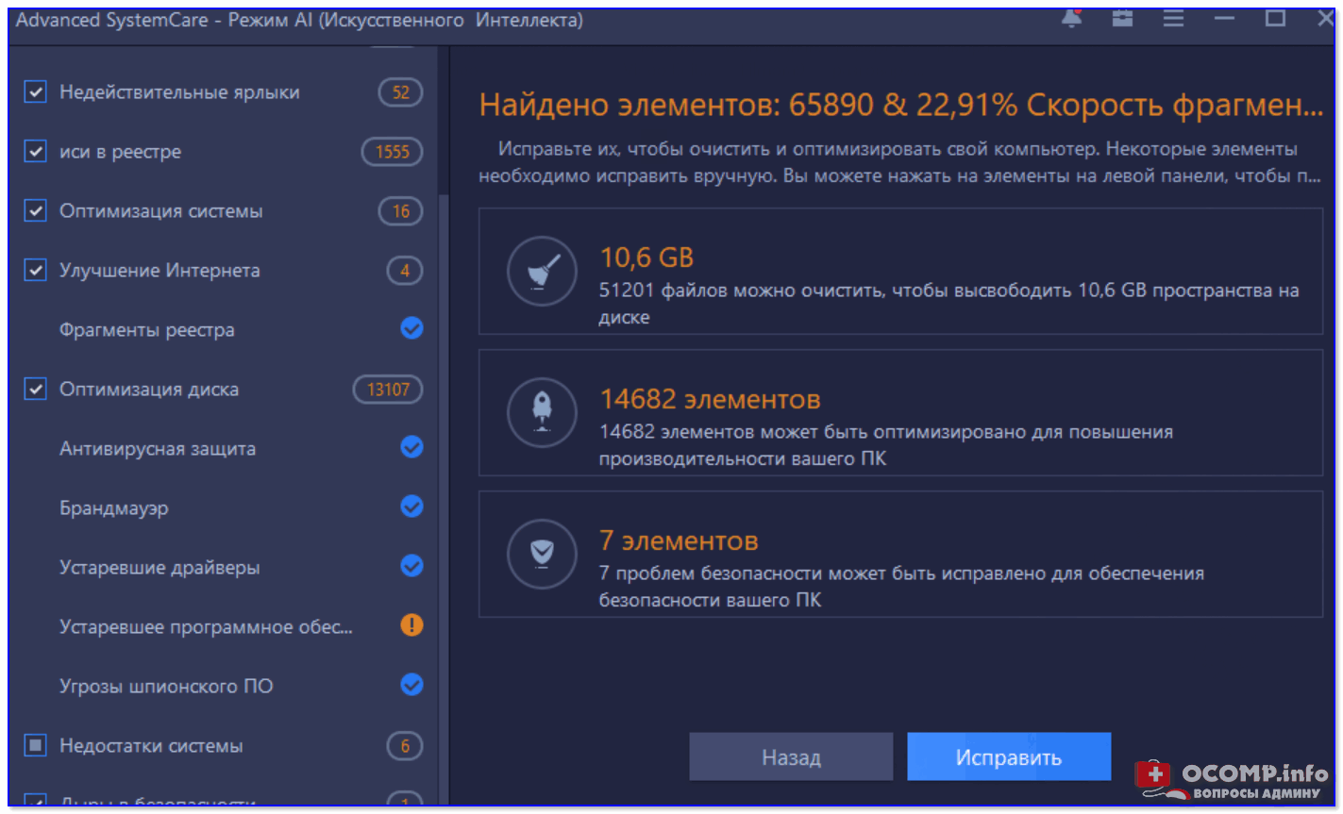Select the Оптимизация диска item
Image resolution: width=1343 pixels, height=814 pixels.
pyautogui.click(x=149, y=390)
